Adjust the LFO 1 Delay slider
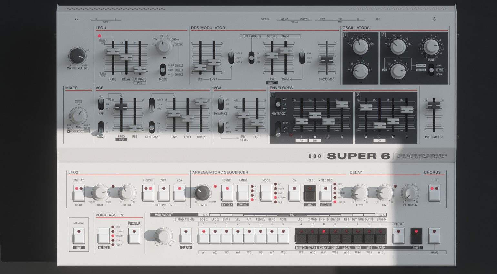497x274 pixels. click(x=126, y=57)
